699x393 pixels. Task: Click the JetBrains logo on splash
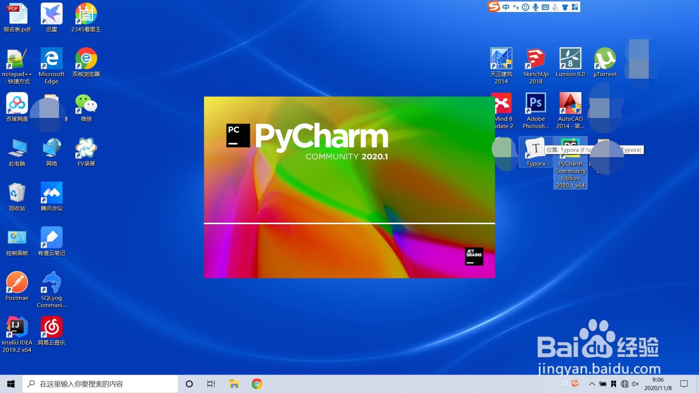(474, 256)
